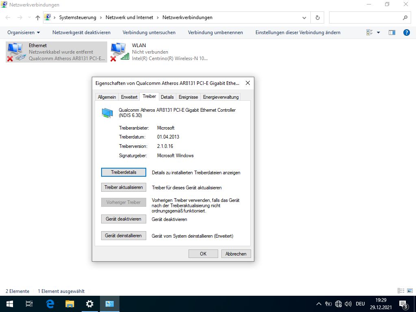Switch to large icons view in status bar
Screen dimensions: 416x312
click(x=410, y=291)
